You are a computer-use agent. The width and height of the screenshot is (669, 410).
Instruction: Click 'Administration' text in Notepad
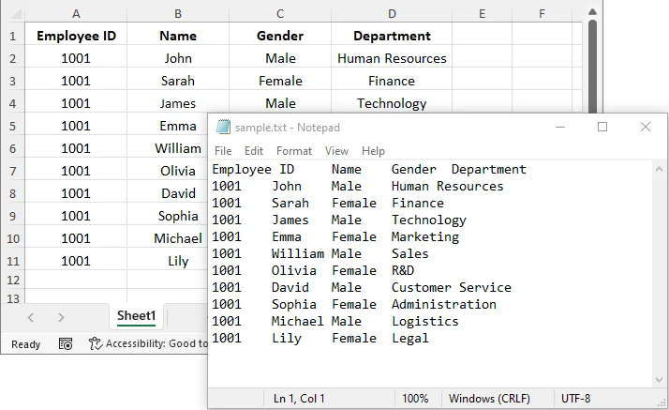click(x=444, y=304)
